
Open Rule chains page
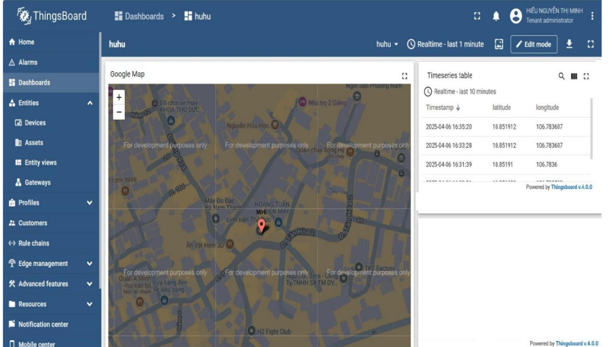coord(50,243)
